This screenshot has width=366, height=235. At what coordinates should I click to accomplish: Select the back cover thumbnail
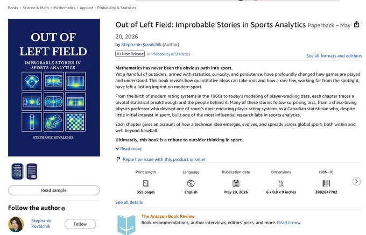32,172
